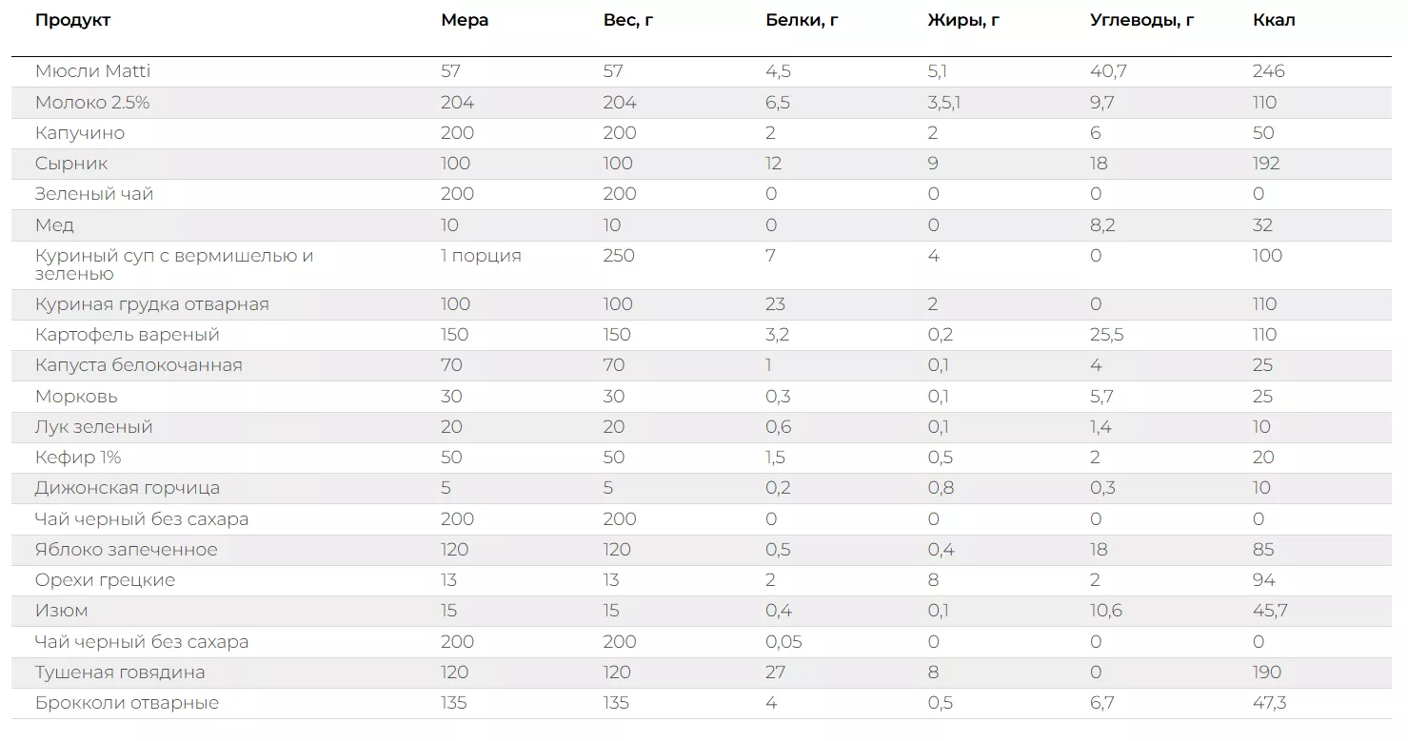Image resolution: width=1408 pixels, height=741 pixels.
Task: Click the "Тушеная говядина" row name
Action: (x=120, y=673)
